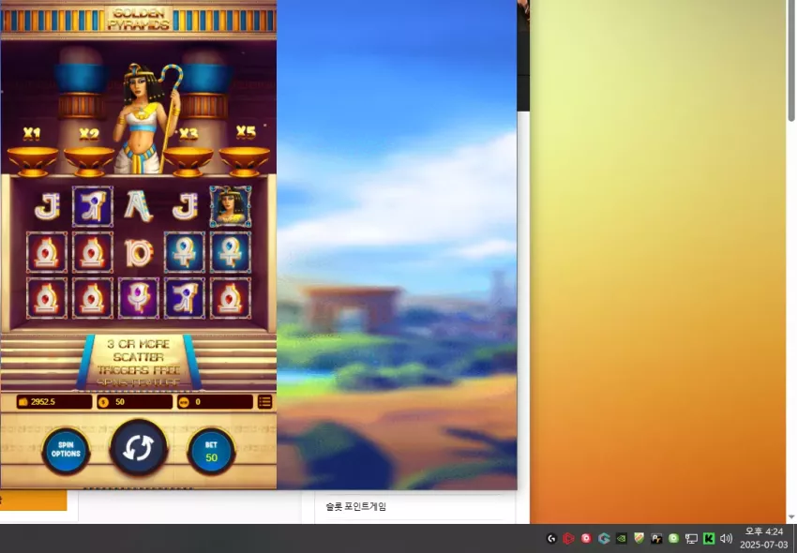797x553 pixels.
Task: Open the game menu list icon
Action: 264,401
